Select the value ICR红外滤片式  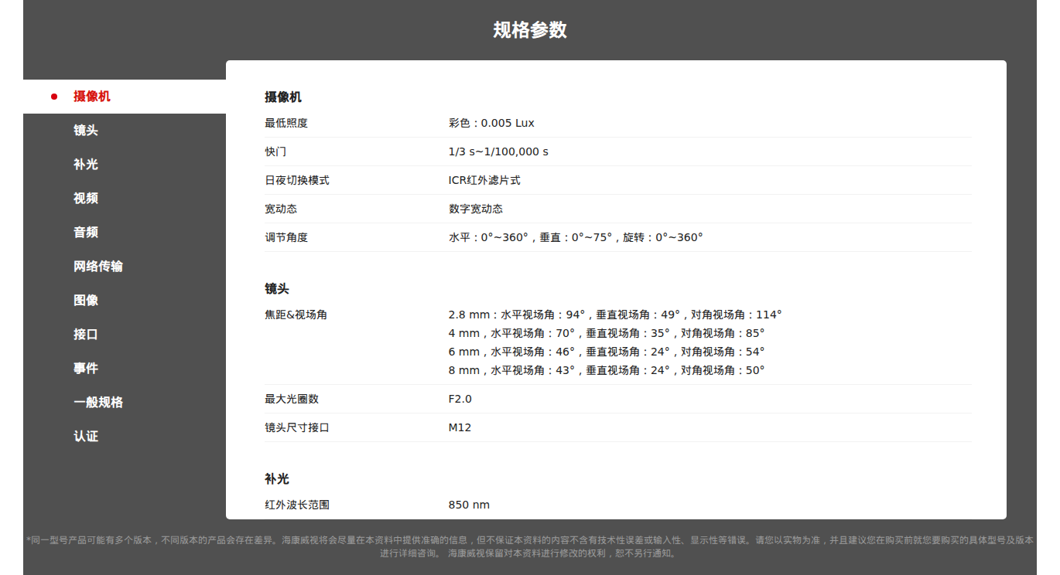click(x=484, y=180)
